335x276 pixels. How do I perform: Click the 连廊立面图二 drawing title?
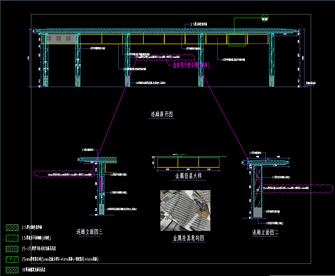(265, 233)
